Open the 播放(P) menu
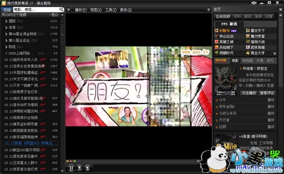 point(81,10)
